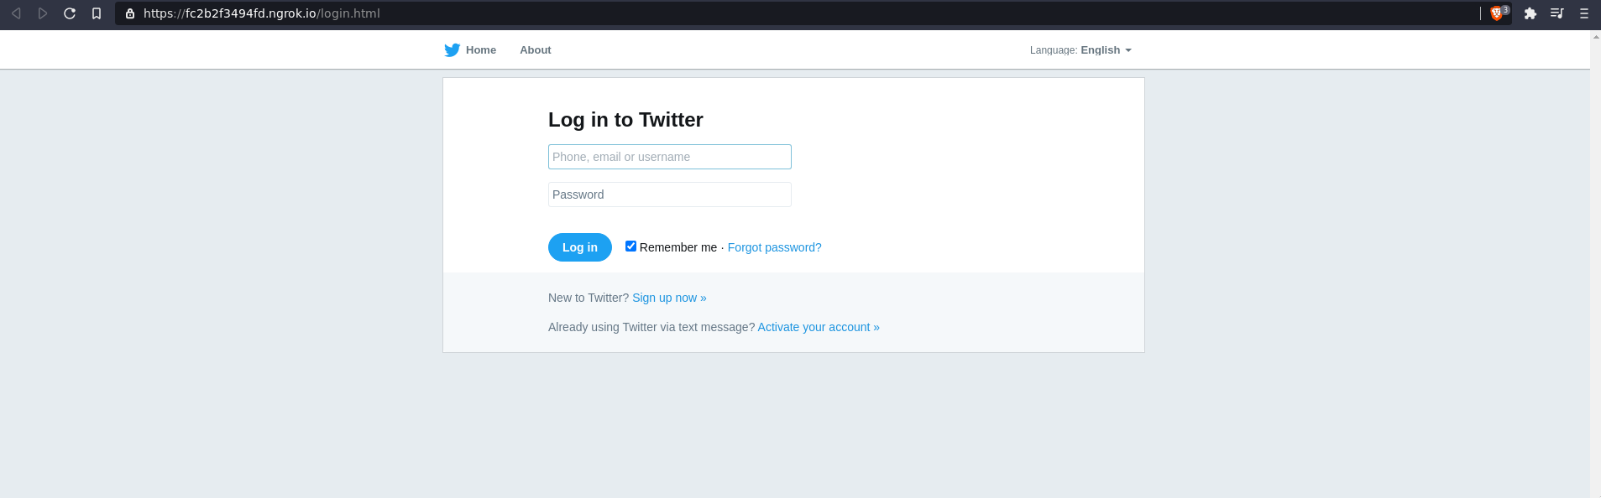Open the Forgot password? link
Image resolution: width=1601 pixels, height=498 pixels.
point(775,247)
